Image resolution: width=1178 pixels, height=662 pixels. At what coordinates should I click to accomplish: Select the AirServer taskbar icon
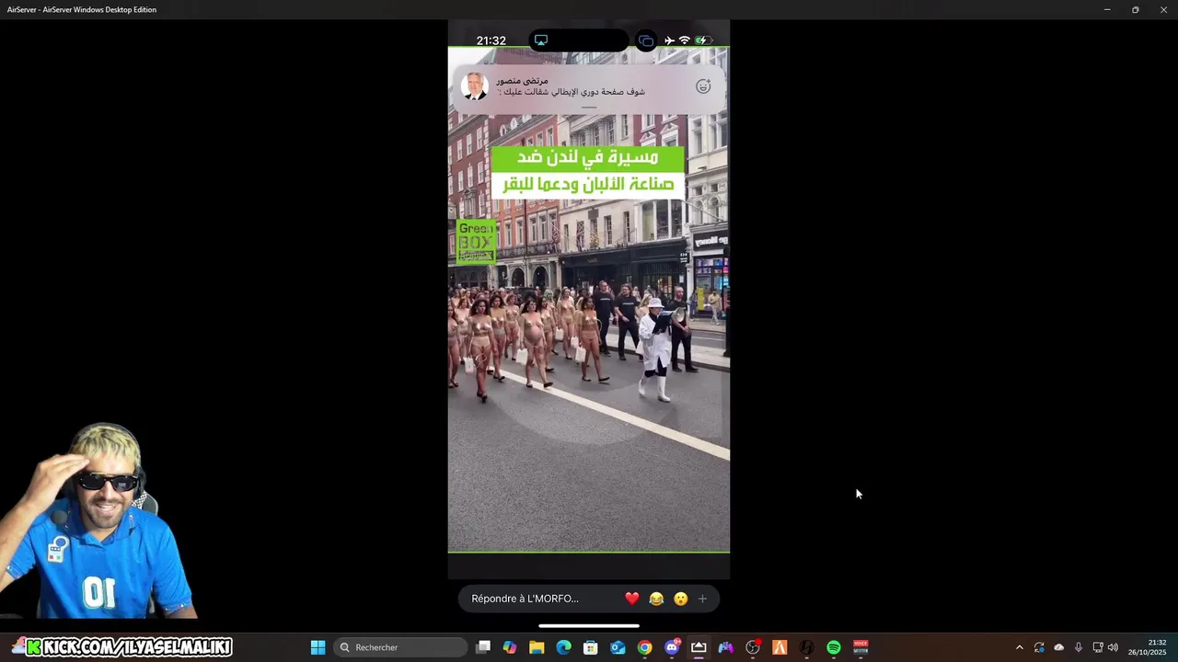(699, 647)
